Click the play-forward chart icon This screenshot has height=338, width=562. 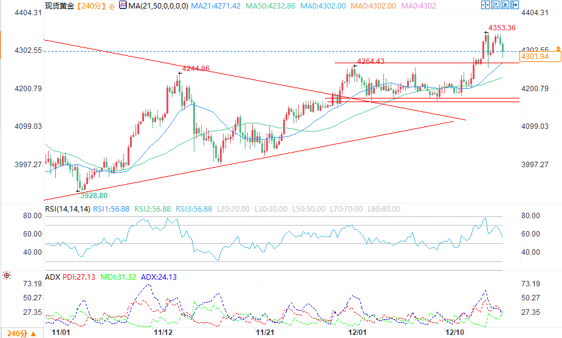505,5
